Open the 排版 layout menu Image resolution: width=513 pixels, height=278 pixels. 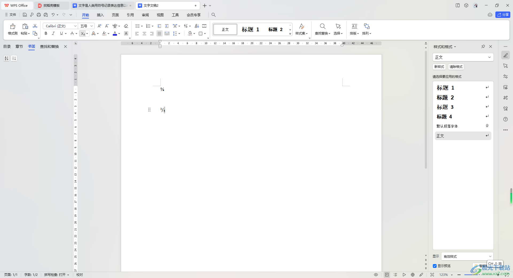click(354, 29)
